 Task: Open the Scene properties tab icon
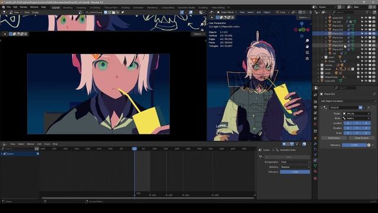[315, 118]
